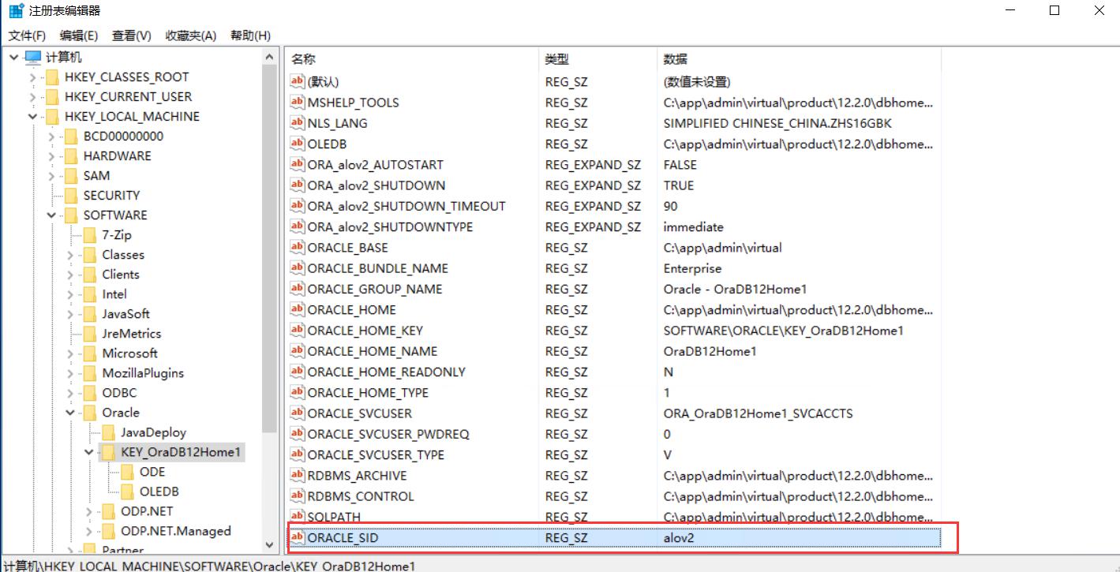The image size is (1120, 572).
Task: Expand the Microsoft key node
Action: tap(70, 353)
